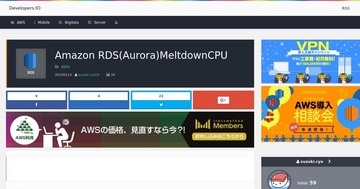This screenshot has width=360, height=189.
Task: Open the RSS feed link
Action: 346,8
